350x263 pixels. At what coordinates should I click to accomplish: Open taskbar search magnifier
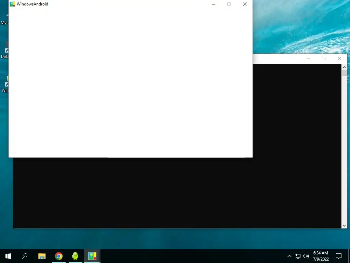(25, 256)
